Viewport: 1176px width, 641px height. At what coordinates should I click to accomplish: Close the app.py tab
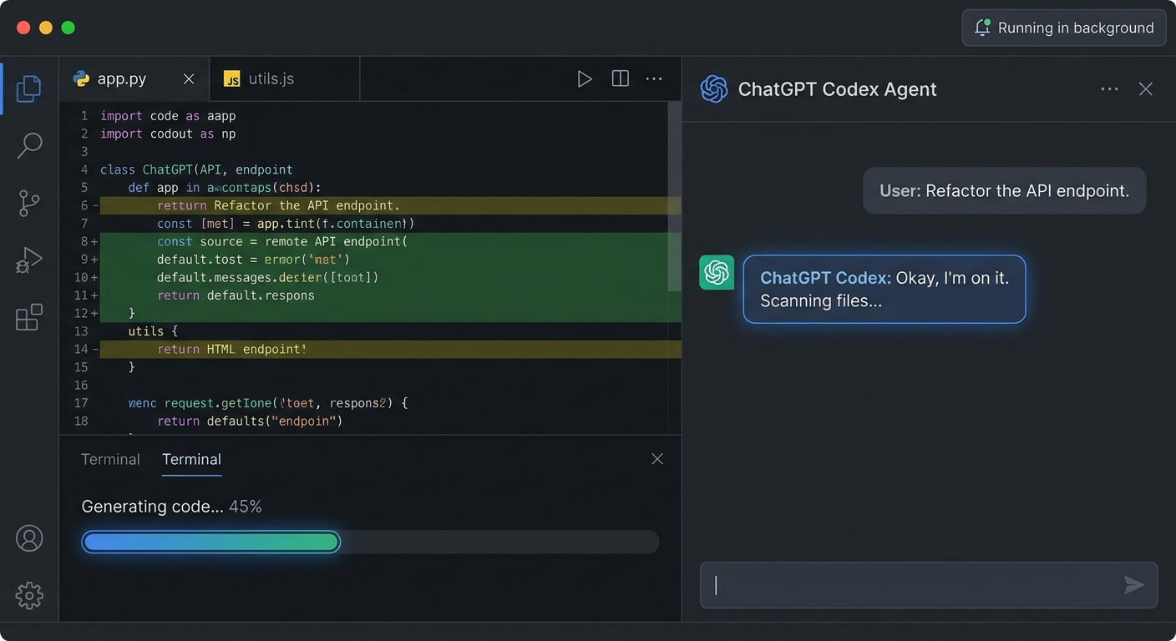coord(189,78)
